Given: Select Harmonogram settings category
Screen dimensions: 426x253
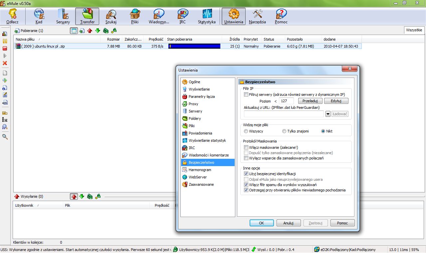Looking at the screenshot, I should pos(208,170).
